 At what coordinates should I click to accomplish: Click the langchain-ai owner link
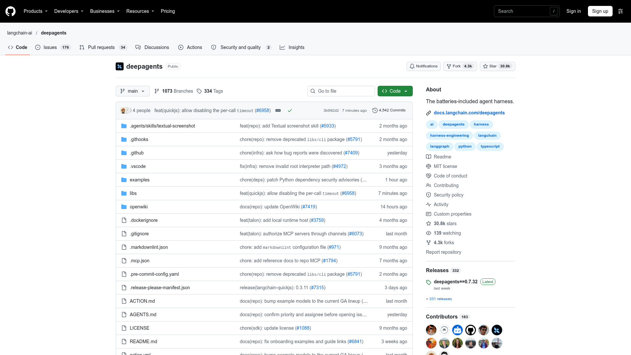(20, 33)
